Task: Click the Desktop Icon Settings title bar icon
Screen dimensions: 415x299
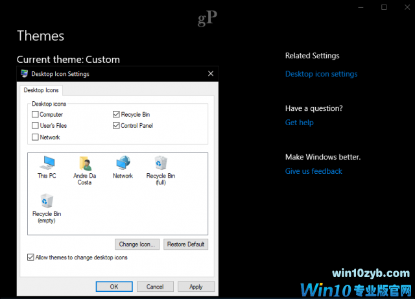Action: [25, 74]
